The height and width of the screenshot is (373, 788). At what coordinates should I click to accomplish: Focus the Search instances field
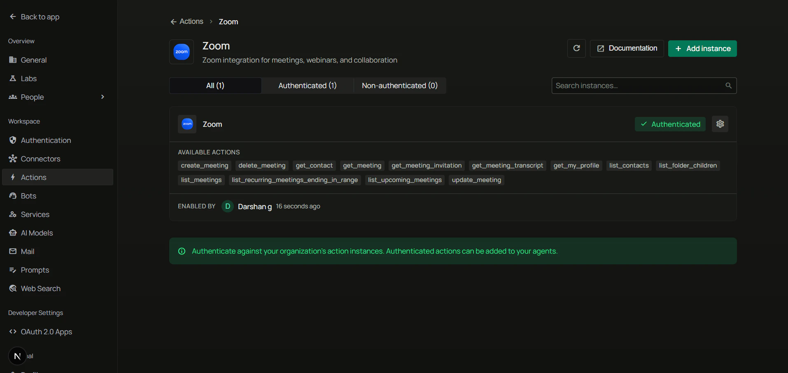644,86
